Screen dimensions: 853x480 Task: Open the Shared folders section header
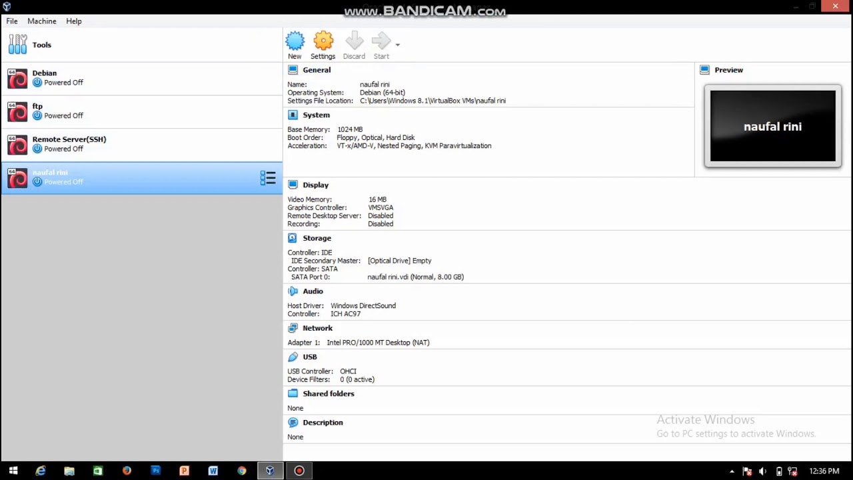[x=329, y=393]
